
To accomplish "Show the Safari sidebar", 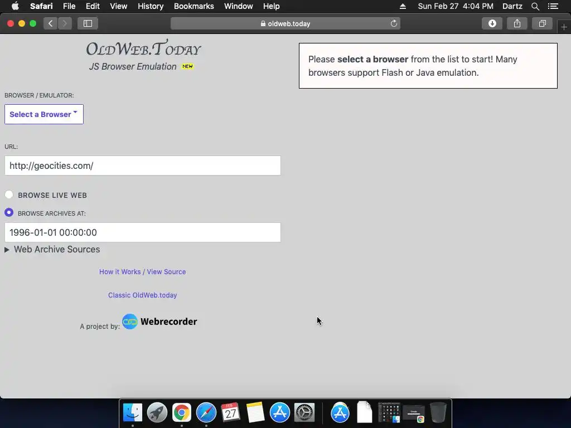I will point(88,23).
